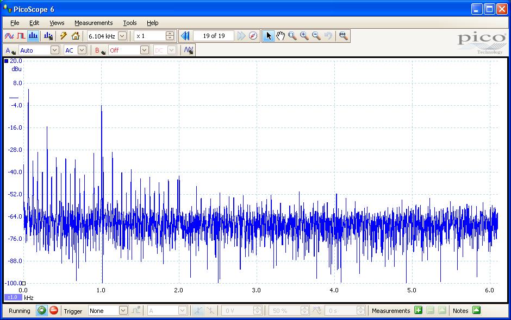This screenshot has height=320, width=511.
Task: Expand the 6.104 kHz frequency range dropdown
Action: click(x=122, y=36)
